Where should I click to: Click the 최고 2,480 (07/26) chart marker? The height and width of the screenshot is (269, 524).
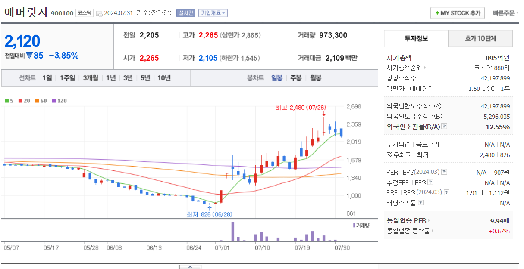pos(301,107)
